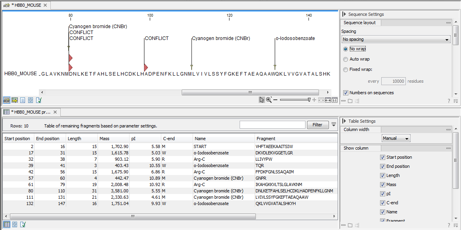The height and width of the screenshot is (230, 461).
Task: Click the 100% zoom (1:1) icon
Action: [334, 99]
